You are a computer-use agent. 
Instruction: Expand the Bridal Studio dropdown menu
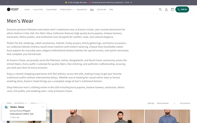[x=67, y=9]
